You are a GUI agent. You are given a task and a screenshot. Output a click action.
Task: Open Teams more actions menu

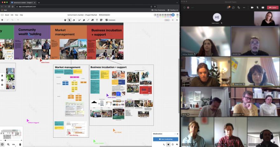244,7
